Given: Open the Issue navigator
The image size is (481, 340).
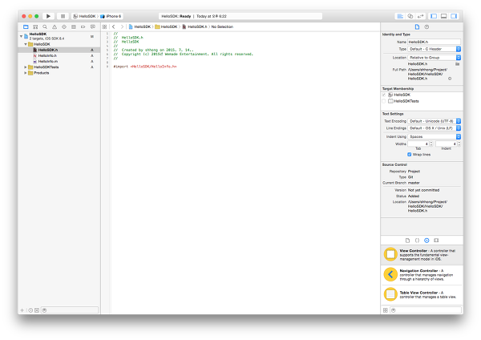Looking at the screenshot, I should click(55, 26).
